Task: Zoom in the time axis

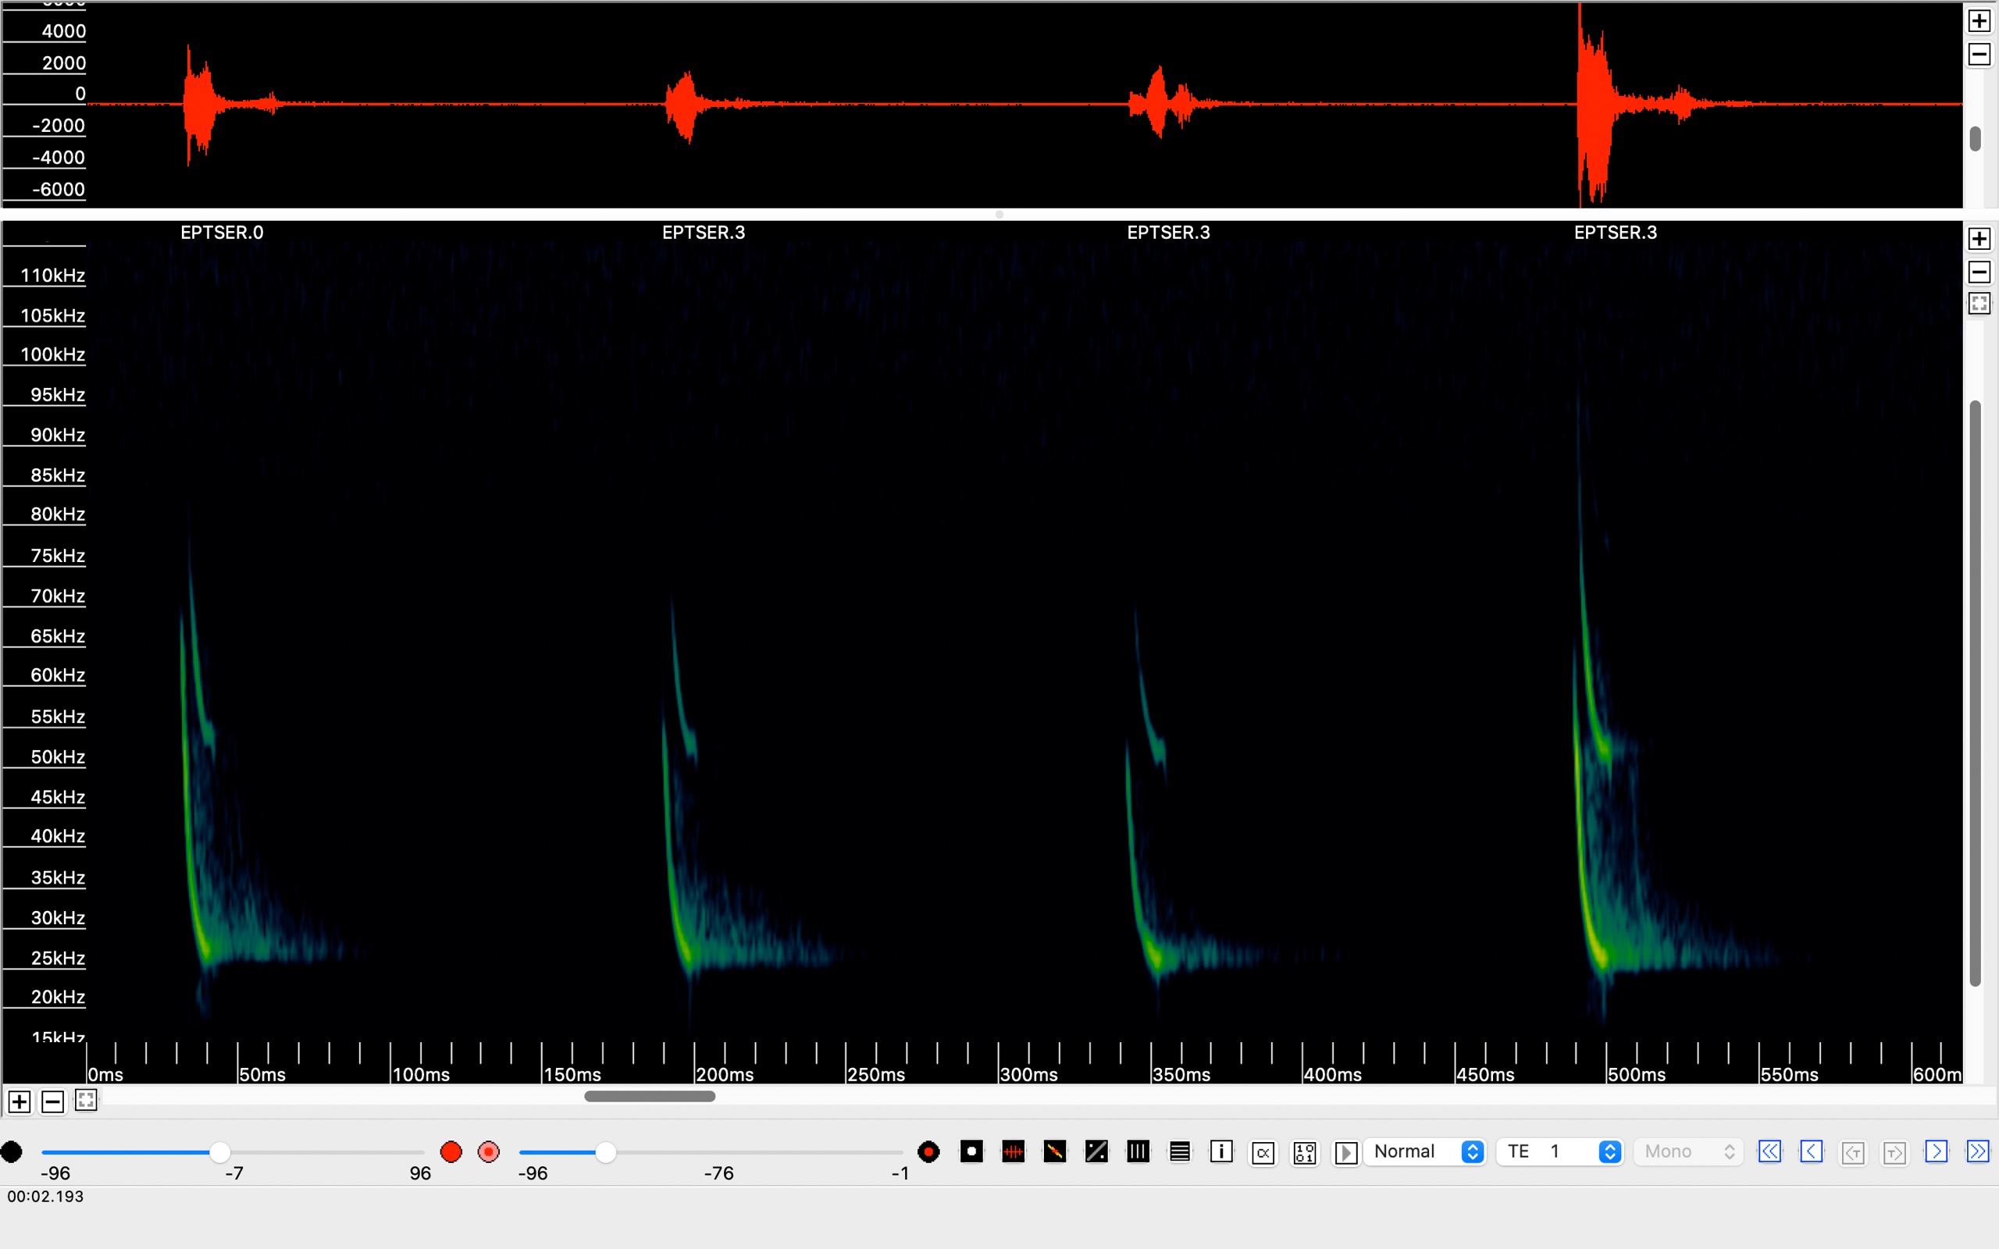Action: [x=20, y=1102]
